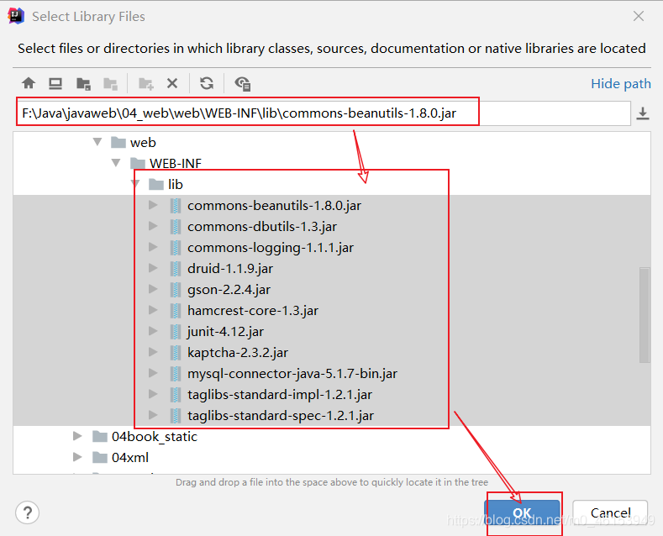Create a new folder icon
The height and width of the screenshot is (536, 663).
coord(146,83)
